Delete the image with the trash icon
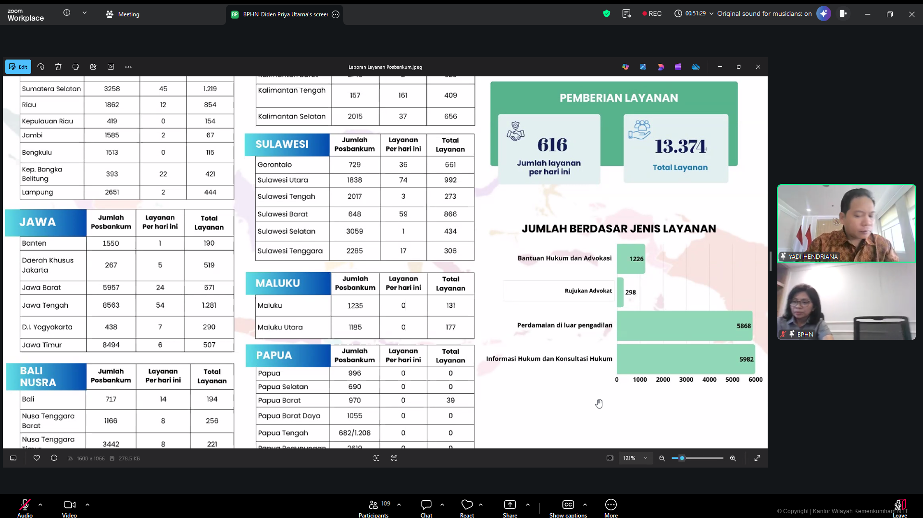The height and width of the screenshot is (518, 923). pos(58,67)
